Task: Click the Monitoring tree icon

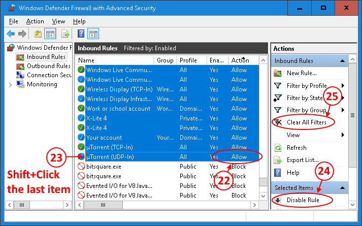Action: 20,84
